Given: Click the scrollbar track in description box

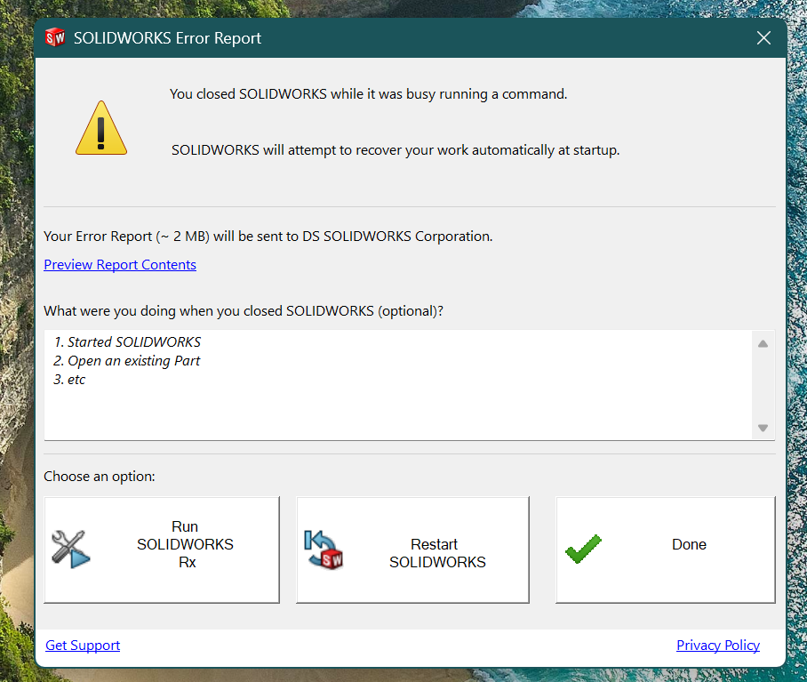Looking at the screenshot, I should pyautogui.click(x=763, y=385).
